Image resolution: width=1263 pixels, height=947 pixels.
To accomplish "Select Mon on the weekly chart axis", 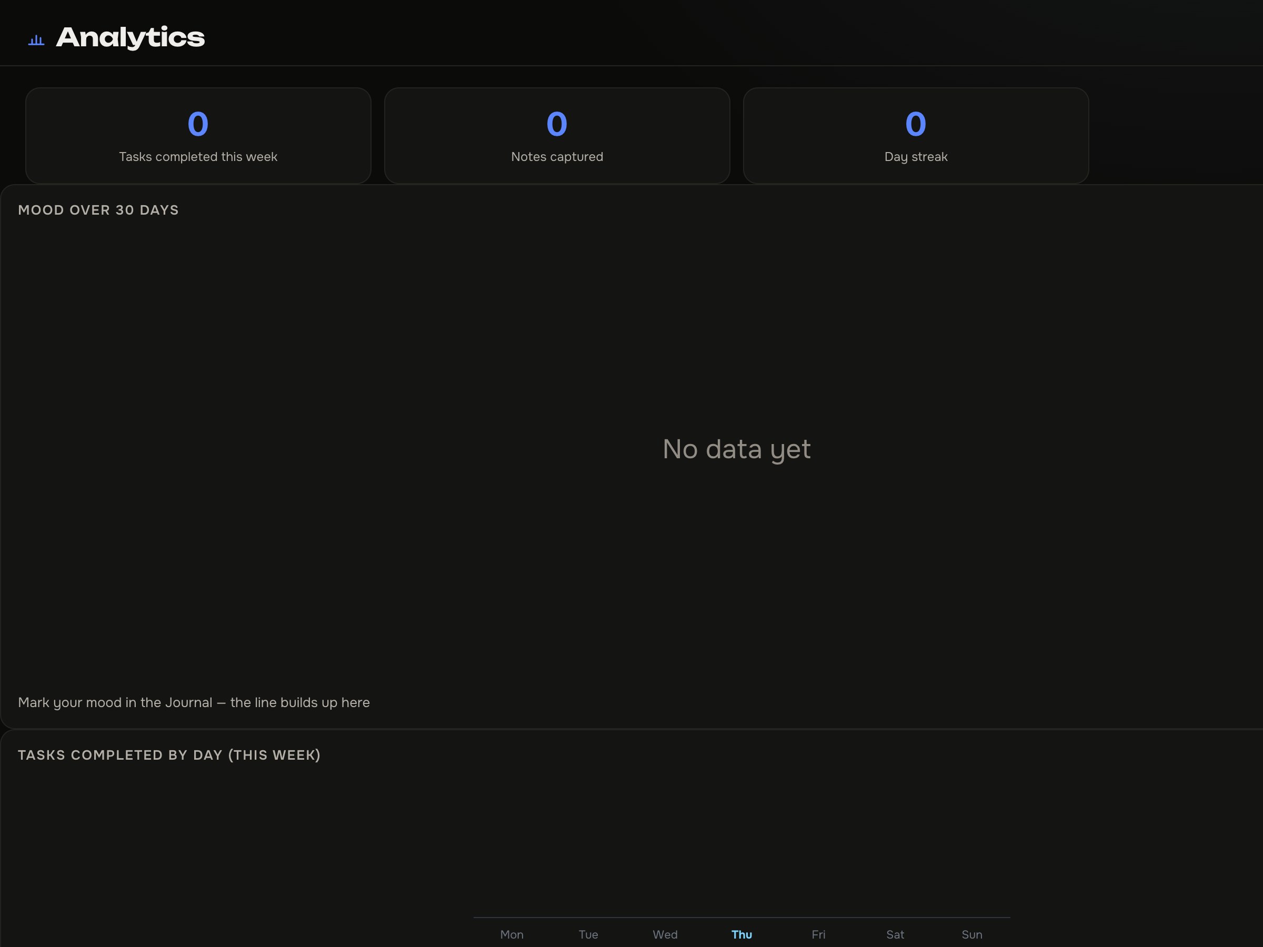I will (x=512, y=934).
